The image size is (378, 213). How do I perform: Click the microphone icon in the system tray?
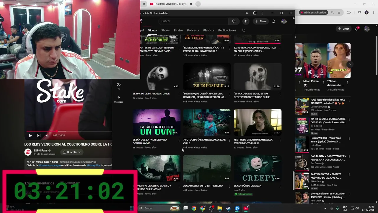coord(337,208)
